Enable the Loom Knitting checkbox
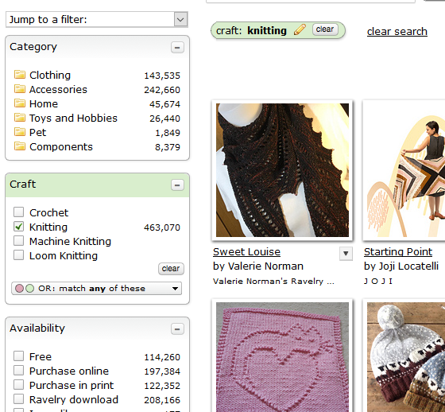This screenshot has width=445, height=412. pyautogui.click(x=19, y=255)
